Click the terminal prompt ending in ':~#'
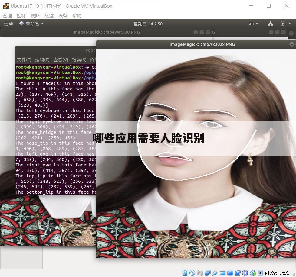296x277 pixels. point(52,67)
